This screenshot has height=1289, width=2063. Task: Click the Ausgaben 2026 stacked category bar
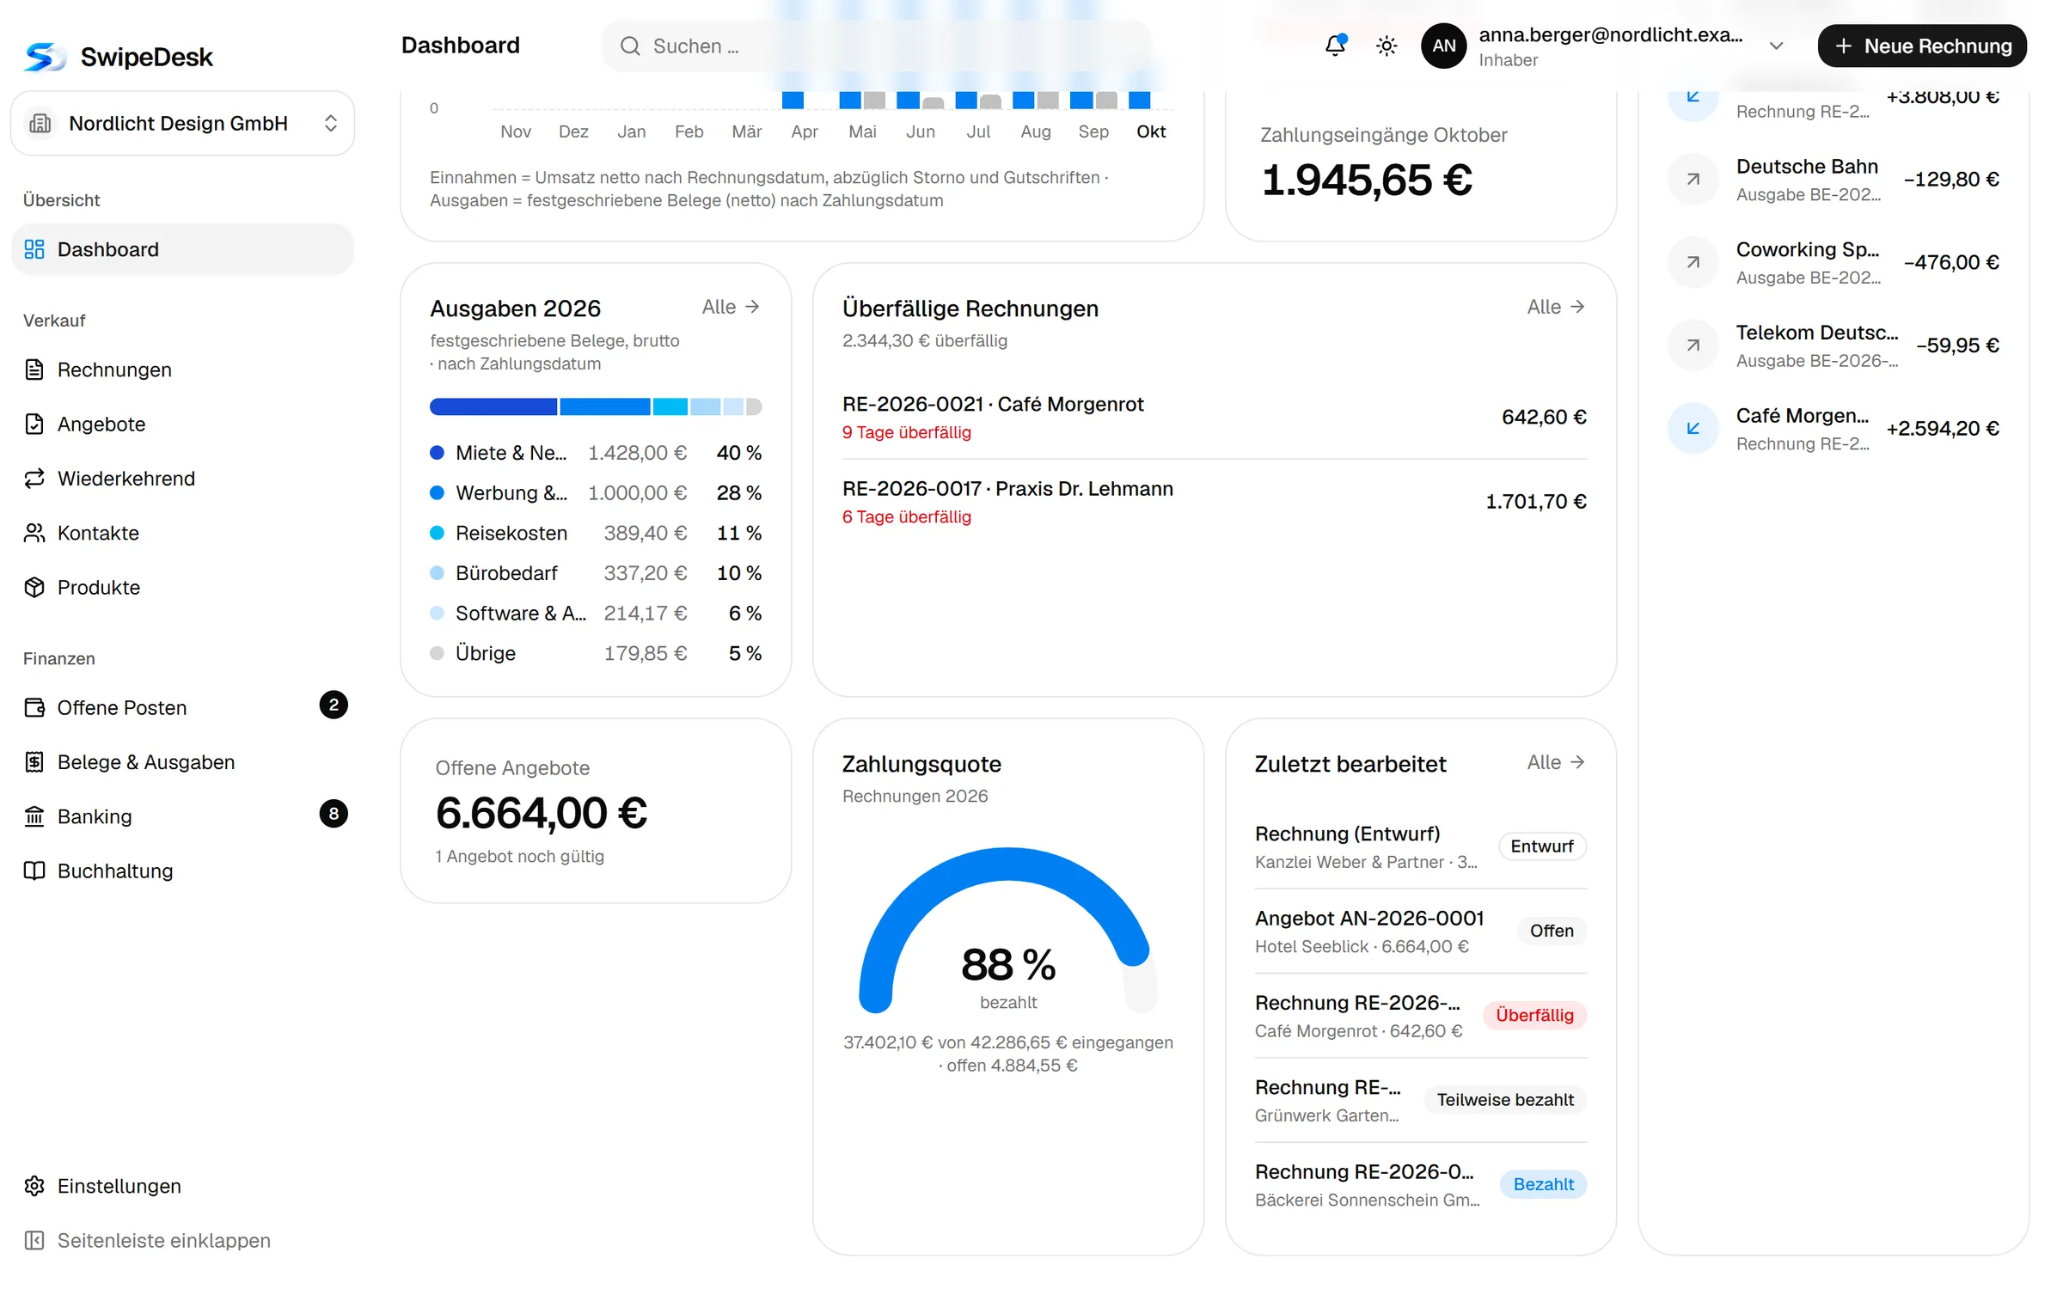coord(596,406)
